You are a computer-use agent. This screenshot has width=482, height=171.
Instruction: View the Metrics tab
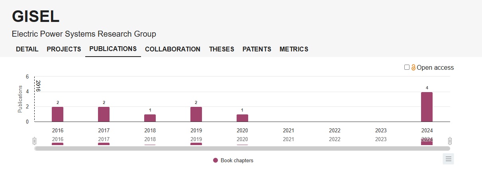[x=294, y=49]
